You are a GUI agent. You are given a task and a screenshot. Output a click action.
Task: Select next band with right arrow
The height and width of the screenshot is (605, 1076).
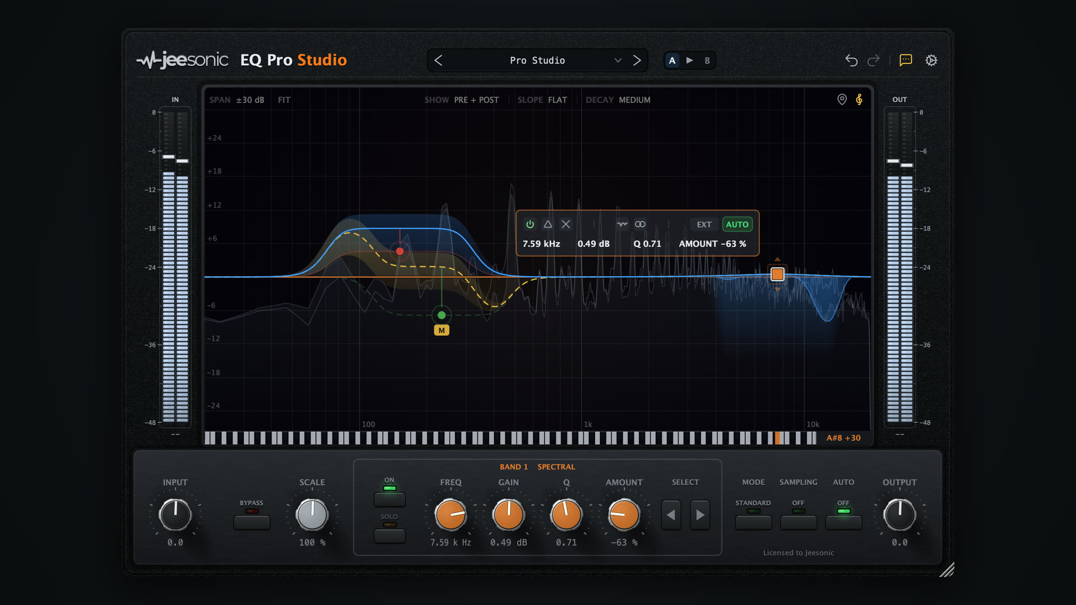(x=700, y=515)
